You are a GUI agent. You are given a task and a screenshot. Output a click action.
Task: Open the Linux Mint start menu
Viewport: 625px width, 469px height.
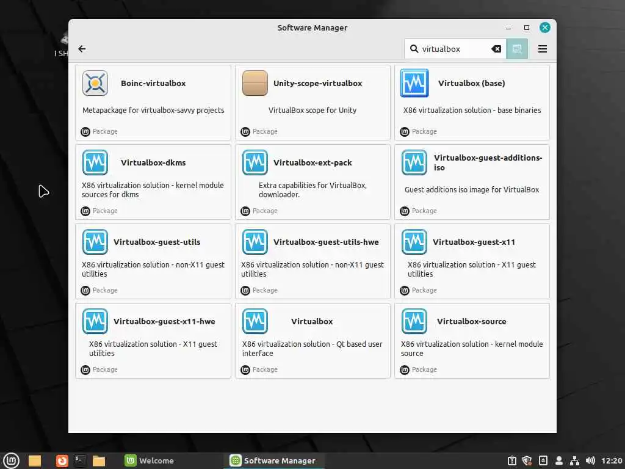[11, 460]
